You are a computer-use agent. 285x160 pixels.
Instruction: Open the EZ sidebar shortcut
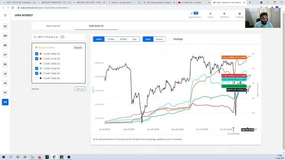pyautogui.click(x=5, y=26)
